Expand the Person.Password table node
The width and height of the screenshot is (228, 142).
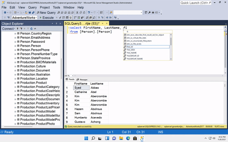point(15,42)
